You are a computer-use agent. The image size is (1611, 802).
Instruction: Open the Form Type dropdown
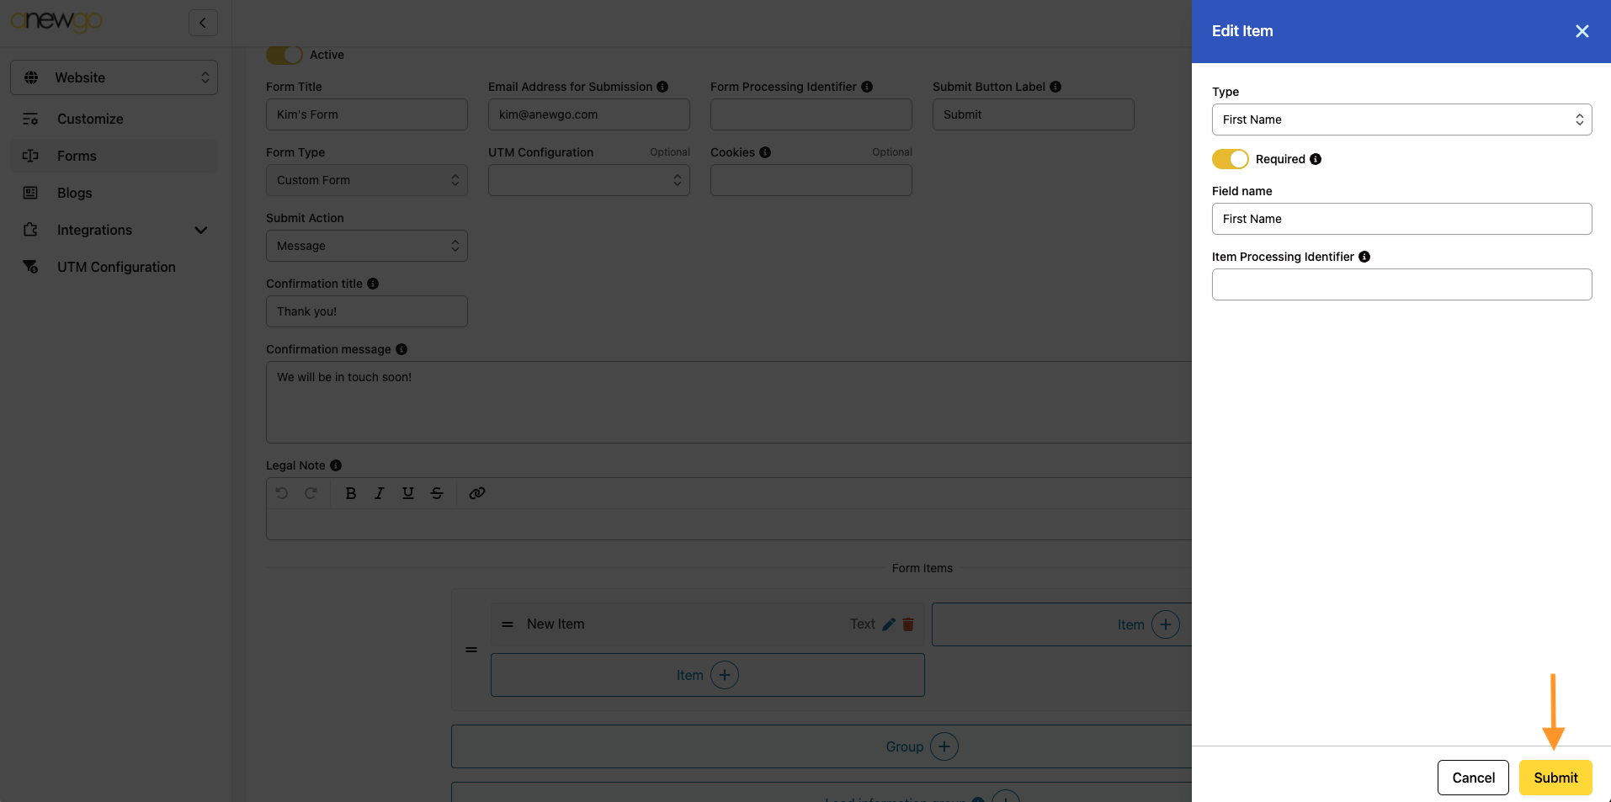(x=366, y=180)
